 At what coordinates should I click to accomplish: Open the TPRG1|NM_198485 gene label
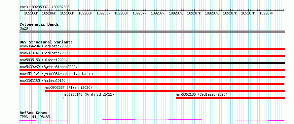[x=35, y=117]
